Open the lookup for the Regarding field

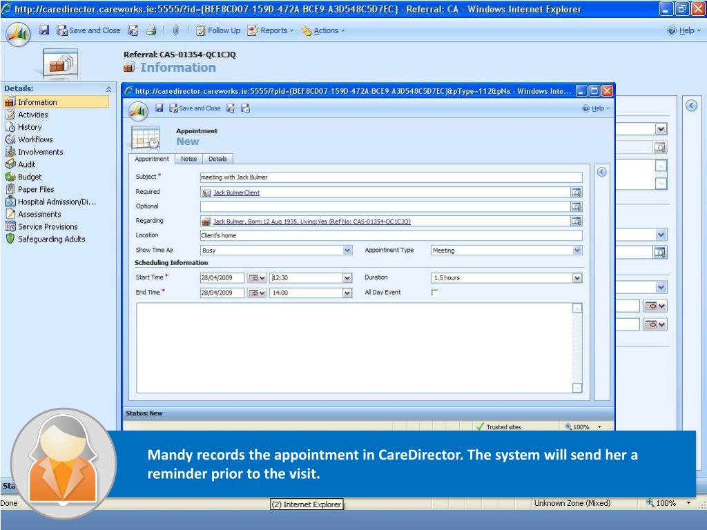point(577,222)
